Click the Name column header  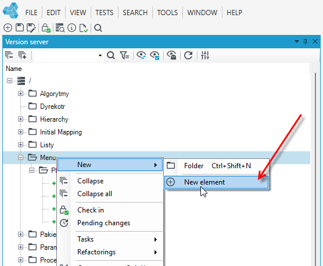[x=14, y=69]
